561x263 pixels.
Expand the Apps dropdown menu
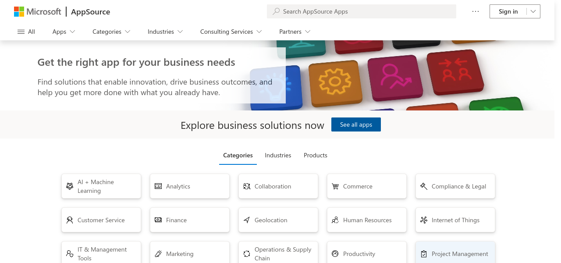(64, 32)
